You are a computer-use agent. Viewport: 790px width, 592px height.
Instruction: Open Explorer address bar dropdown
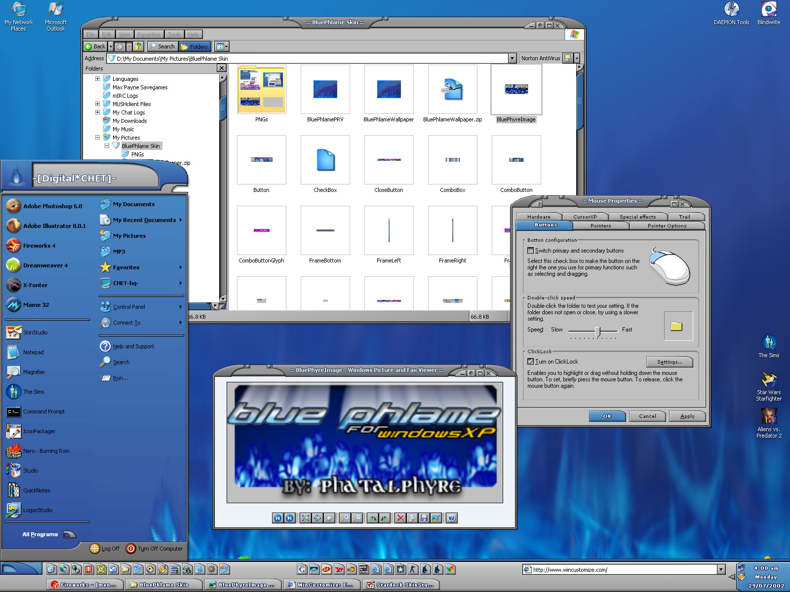pyautogui.click(x=512, y=58)
